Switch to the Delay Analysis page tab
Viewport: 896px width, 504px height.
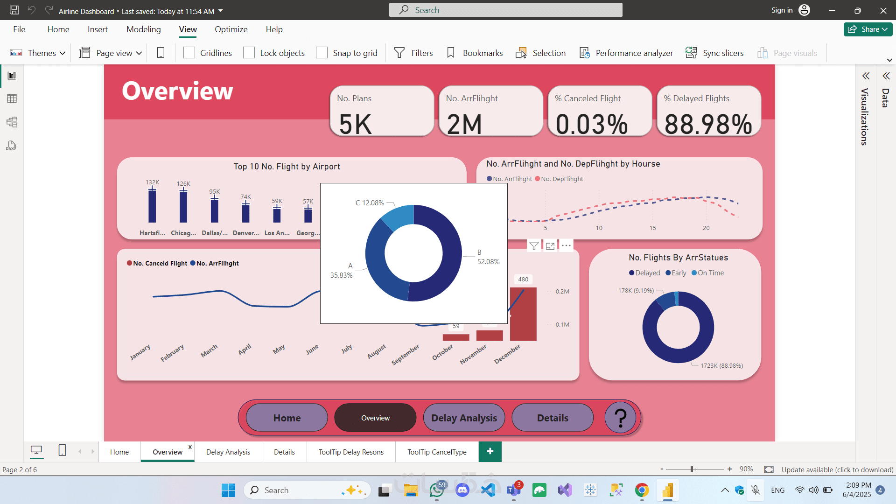pyautogui.click(x=228, y=452)
